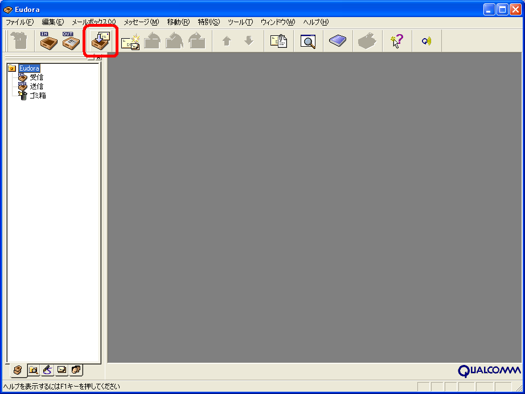Maximize the Eudora window
Viewport: 525px width, 394px height.
point(503,10)
